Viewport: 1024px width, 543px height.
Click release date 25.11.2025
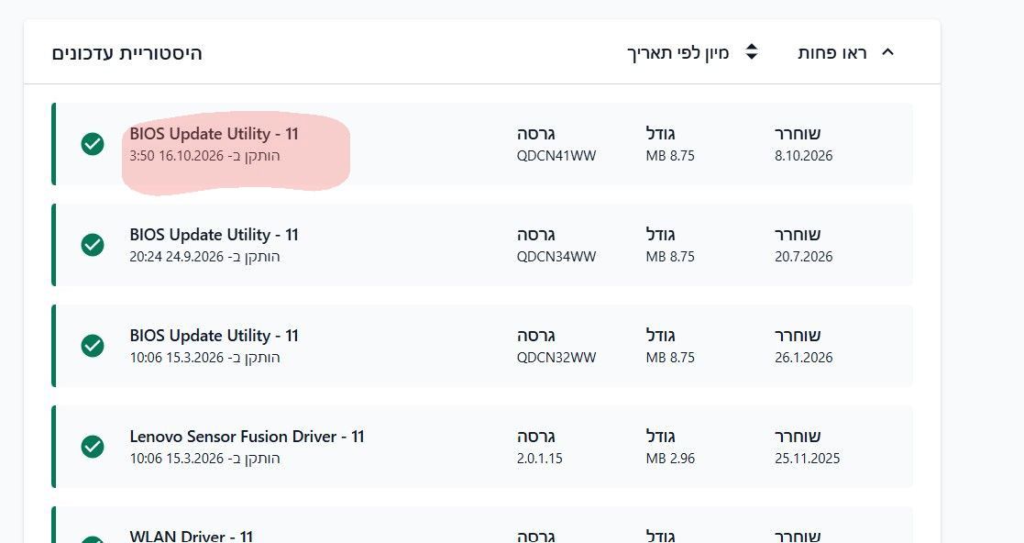[807, 459]
